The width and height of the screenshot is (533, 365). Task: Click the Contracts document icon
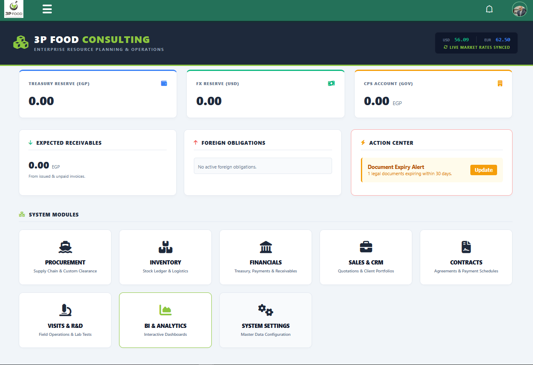pos(466,247)
